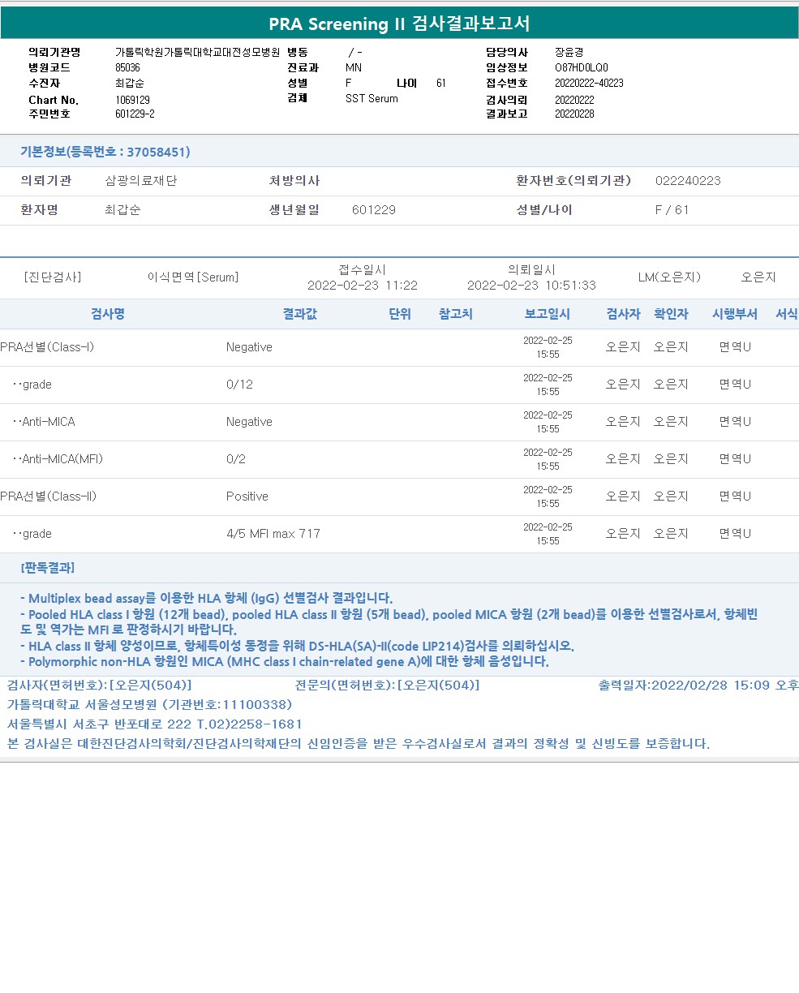
Task: Click the clinical info value O87HD0LQ0
Action: click(x=582, y=68)
